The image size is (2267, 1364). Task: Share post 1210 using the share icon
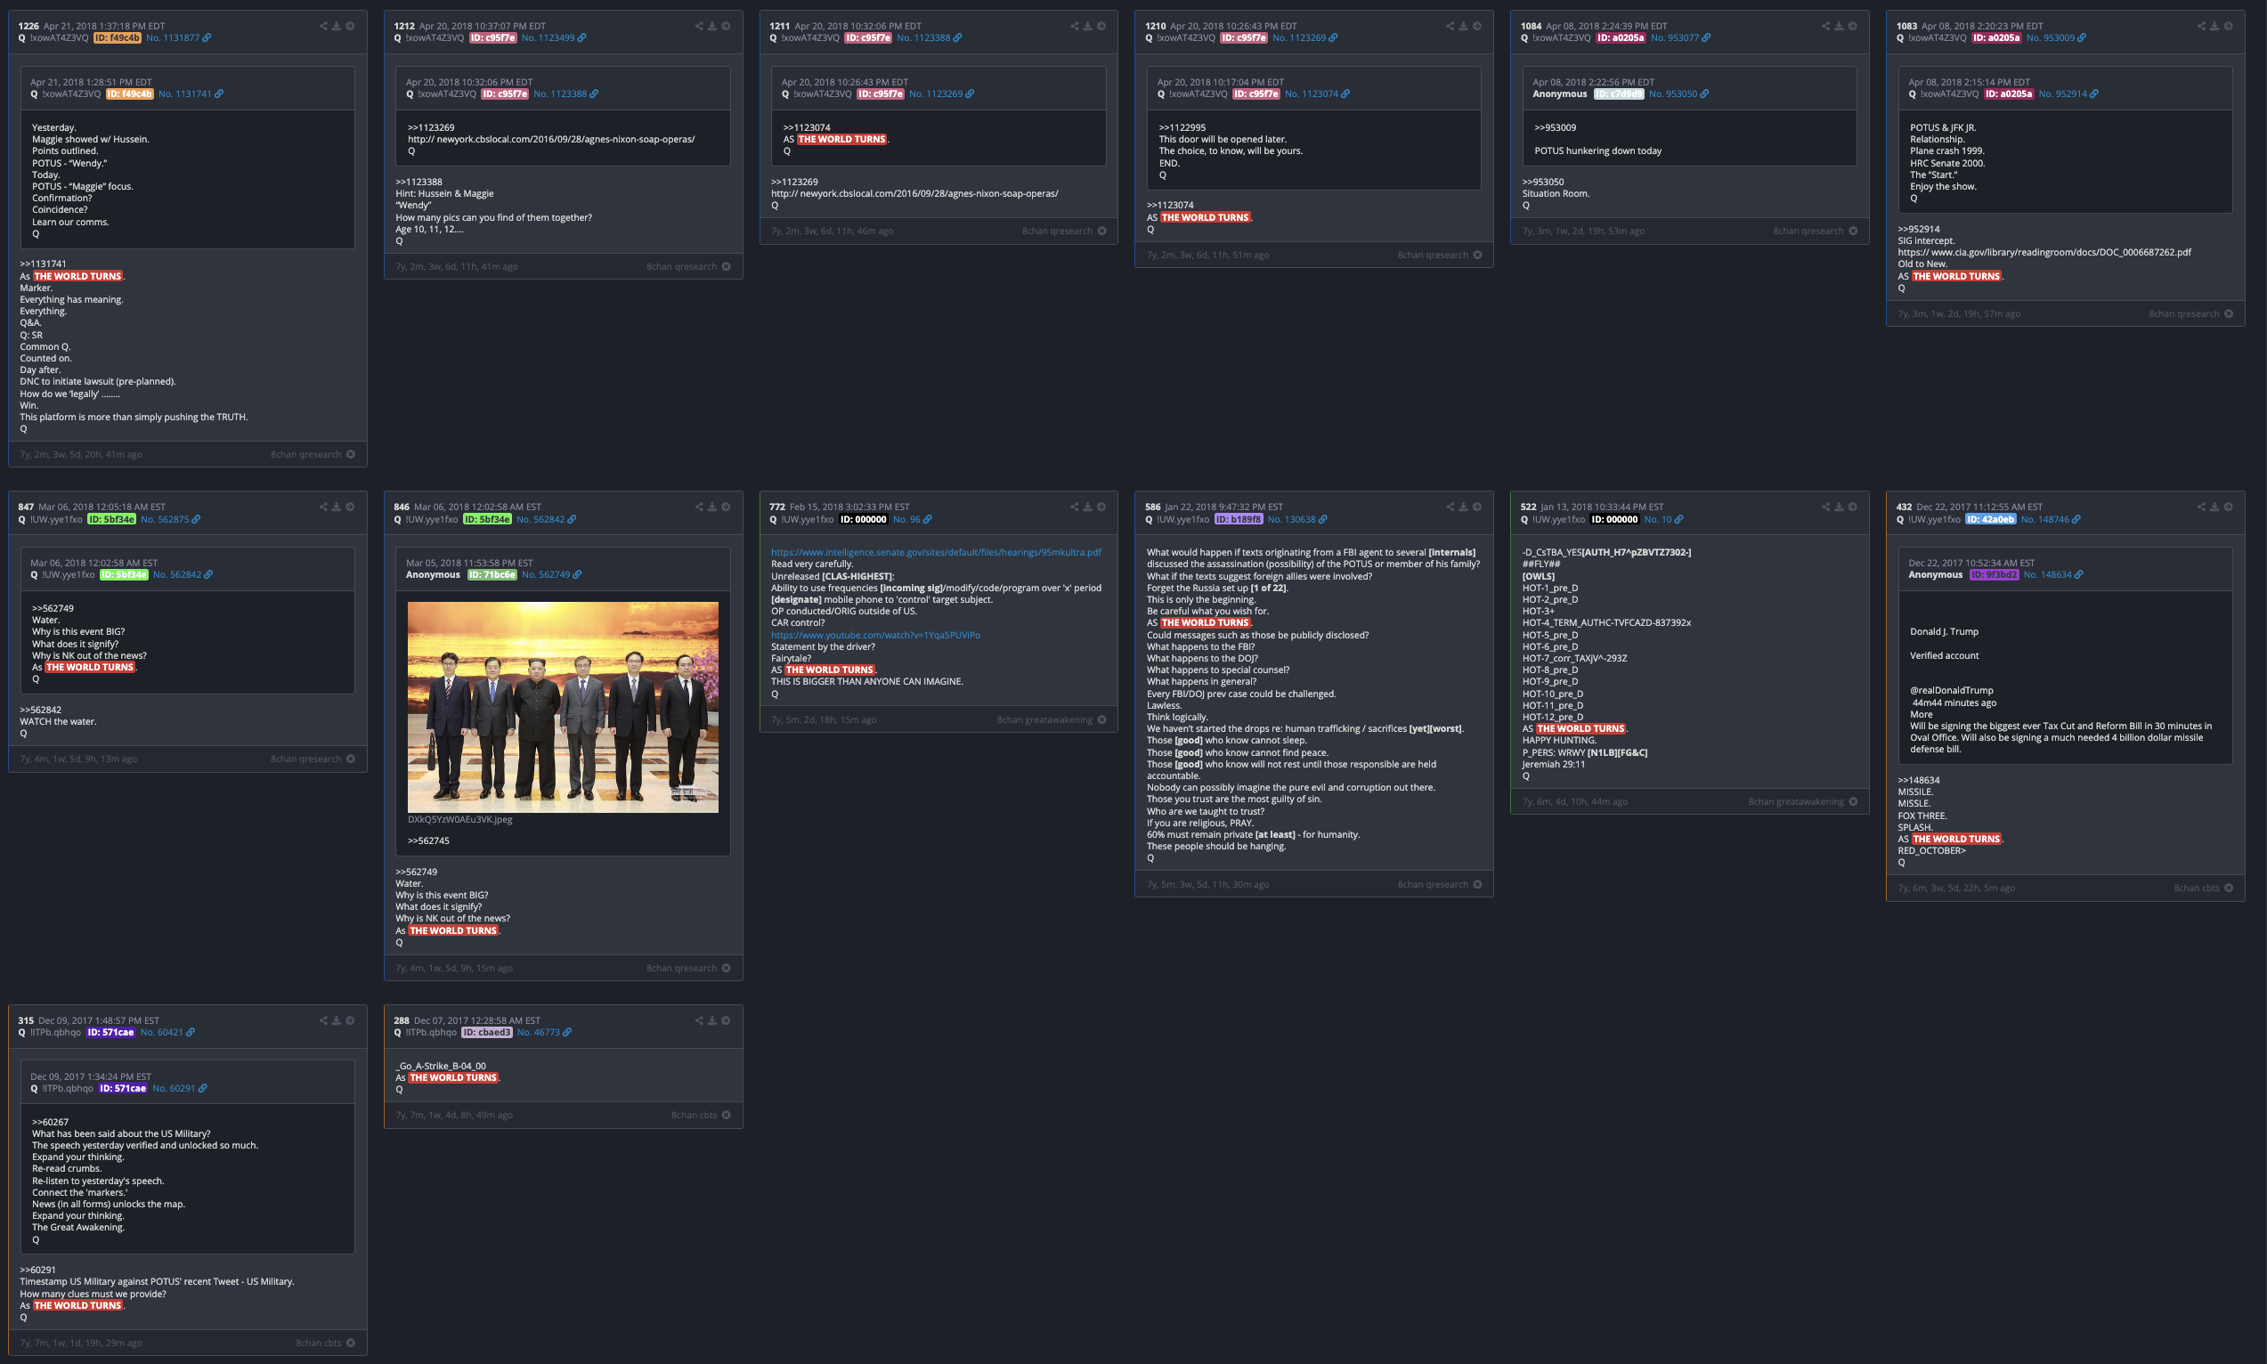[1450, 26]
